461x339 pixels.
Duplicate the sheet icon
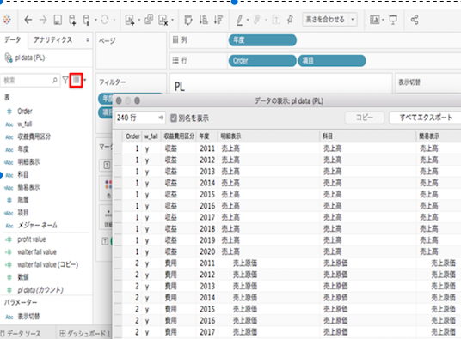[x=149, y=20]
